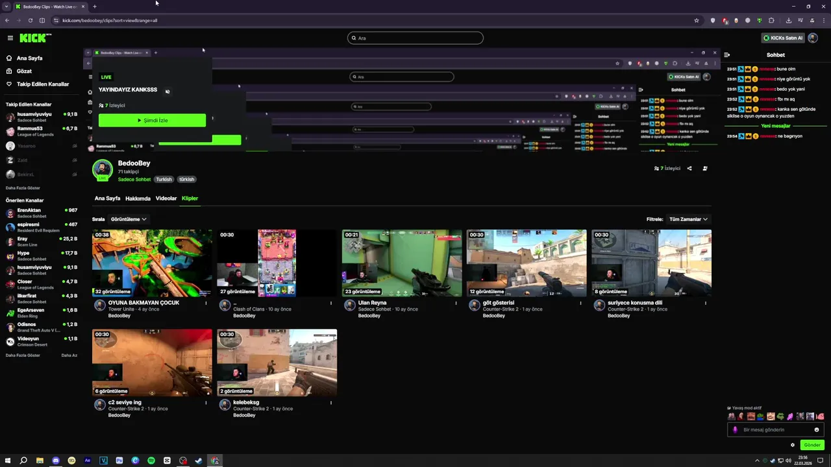The height and width of the screenshot is (467, 831).
Task: Switch to the Hakkımda tab
Action: pos(138,198)
